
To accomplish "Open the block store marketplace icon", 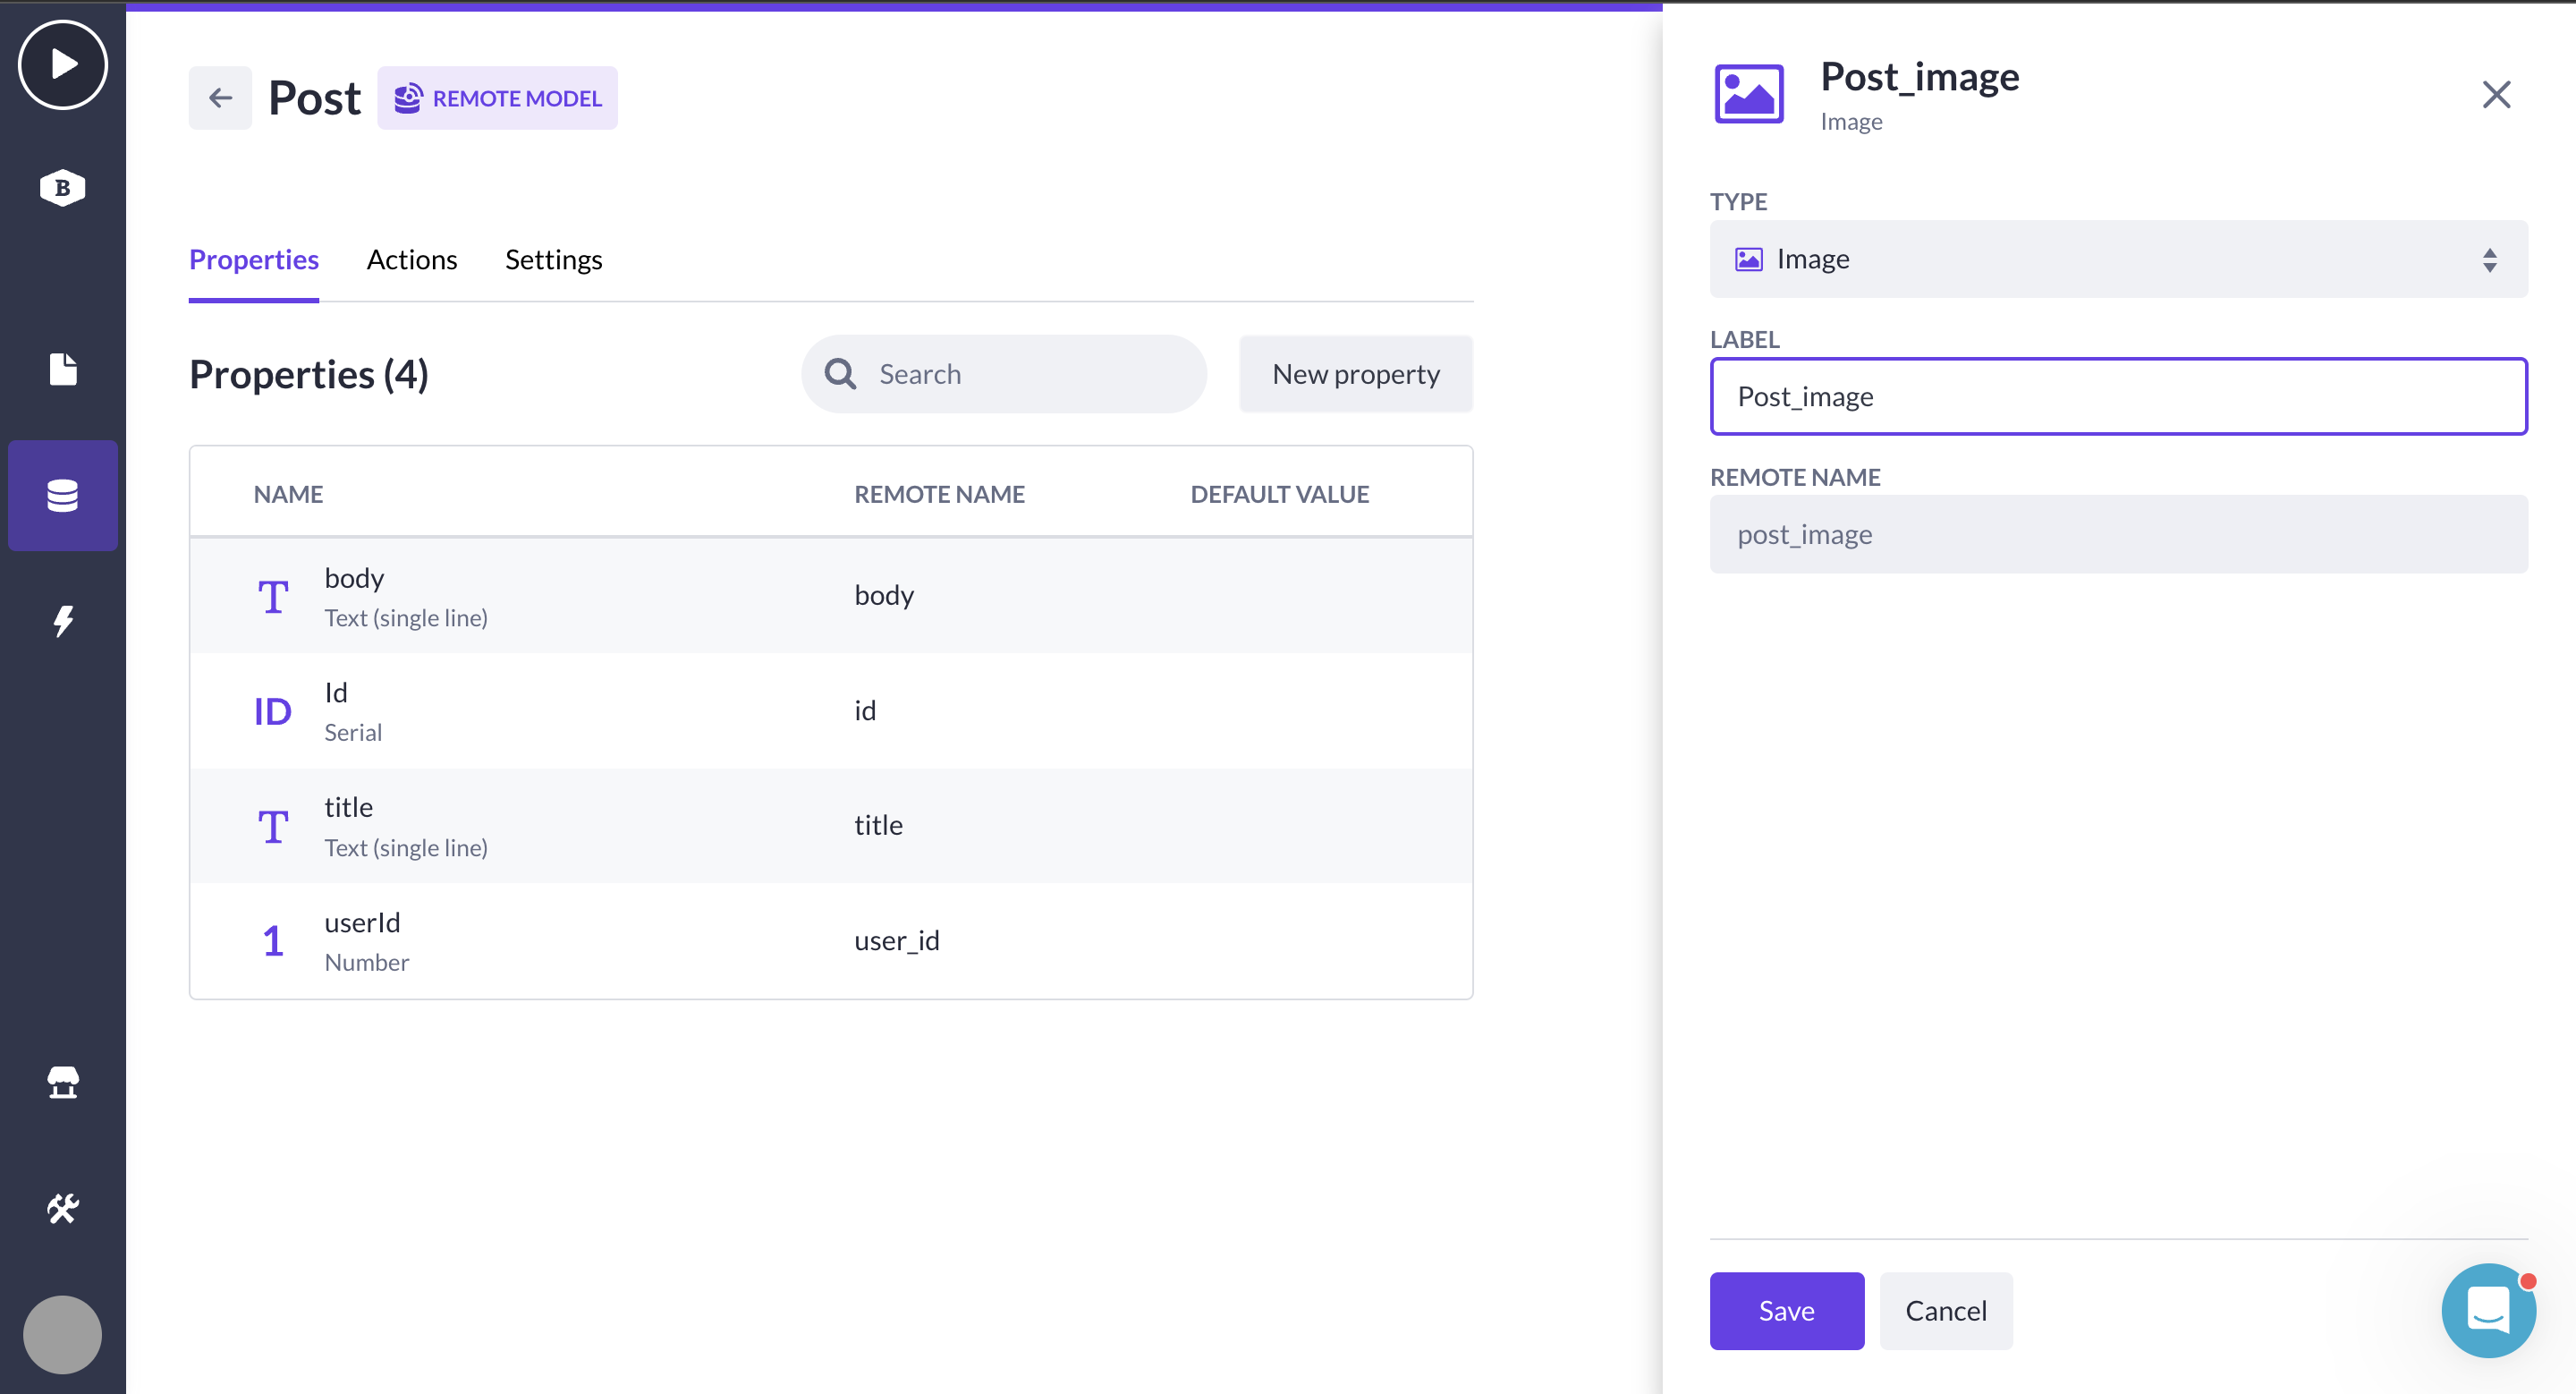I will pos(63,1082).
